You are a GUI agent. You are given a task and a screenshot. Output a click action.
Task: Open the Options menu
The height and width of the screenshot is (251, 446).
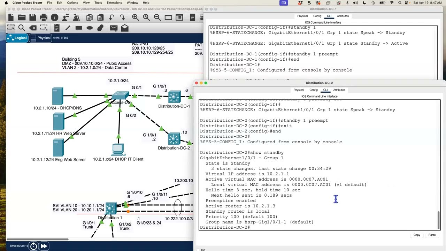[x=72, y=3]
